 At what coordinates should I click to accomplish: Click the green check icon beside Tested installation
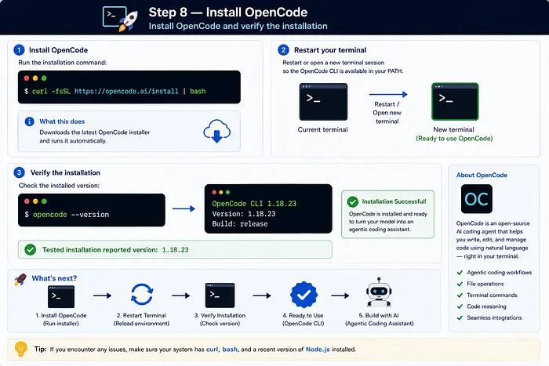coord(31,249)
